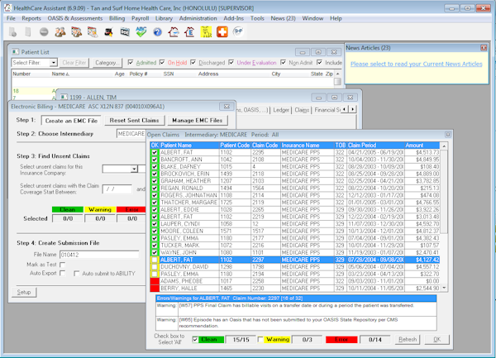This screenshot has height=358, width=496.
Task: Click the round BHP toolbar icon
Action: [x=238, y=31]
